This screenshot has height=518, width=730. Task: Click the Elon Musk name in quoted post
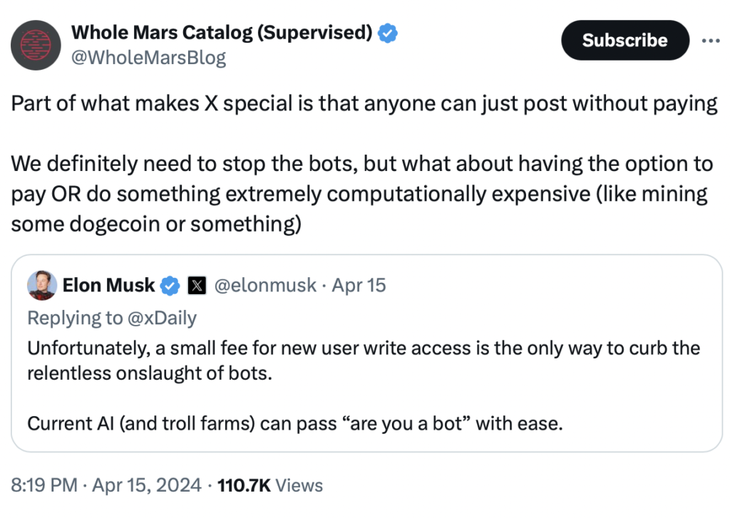(x=108, y=286)
